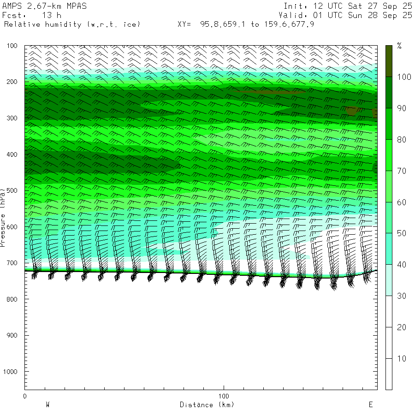
Task: Click the white 20-30% colorbar swatch
Action: (389, 312)
